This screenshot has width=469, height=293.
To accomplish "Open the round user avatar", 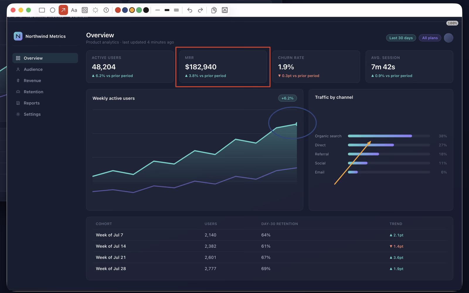I will point(448,38).
